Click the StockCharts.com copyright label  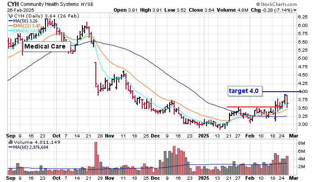click(276, 4)
